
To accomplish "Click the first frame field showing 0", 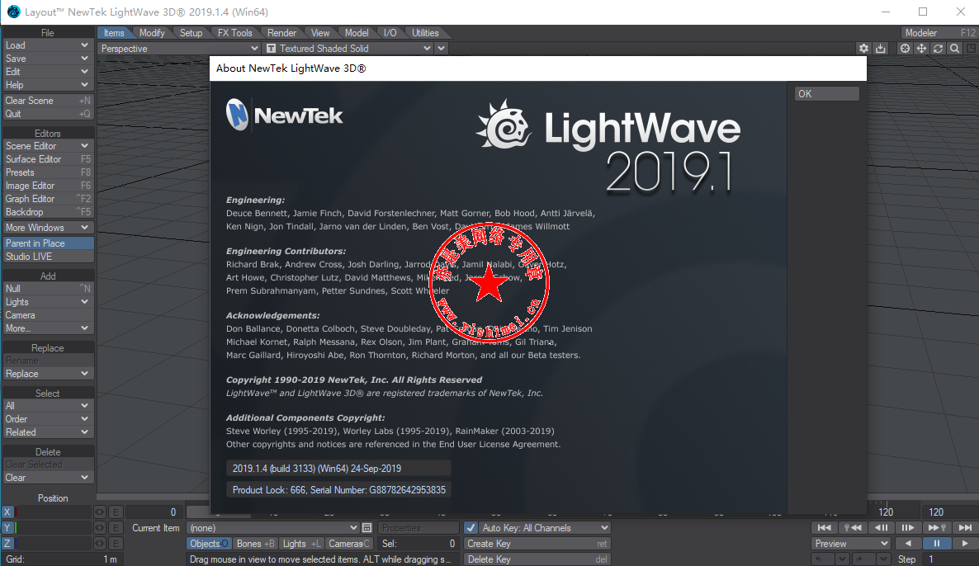I will tap(155, 512).
